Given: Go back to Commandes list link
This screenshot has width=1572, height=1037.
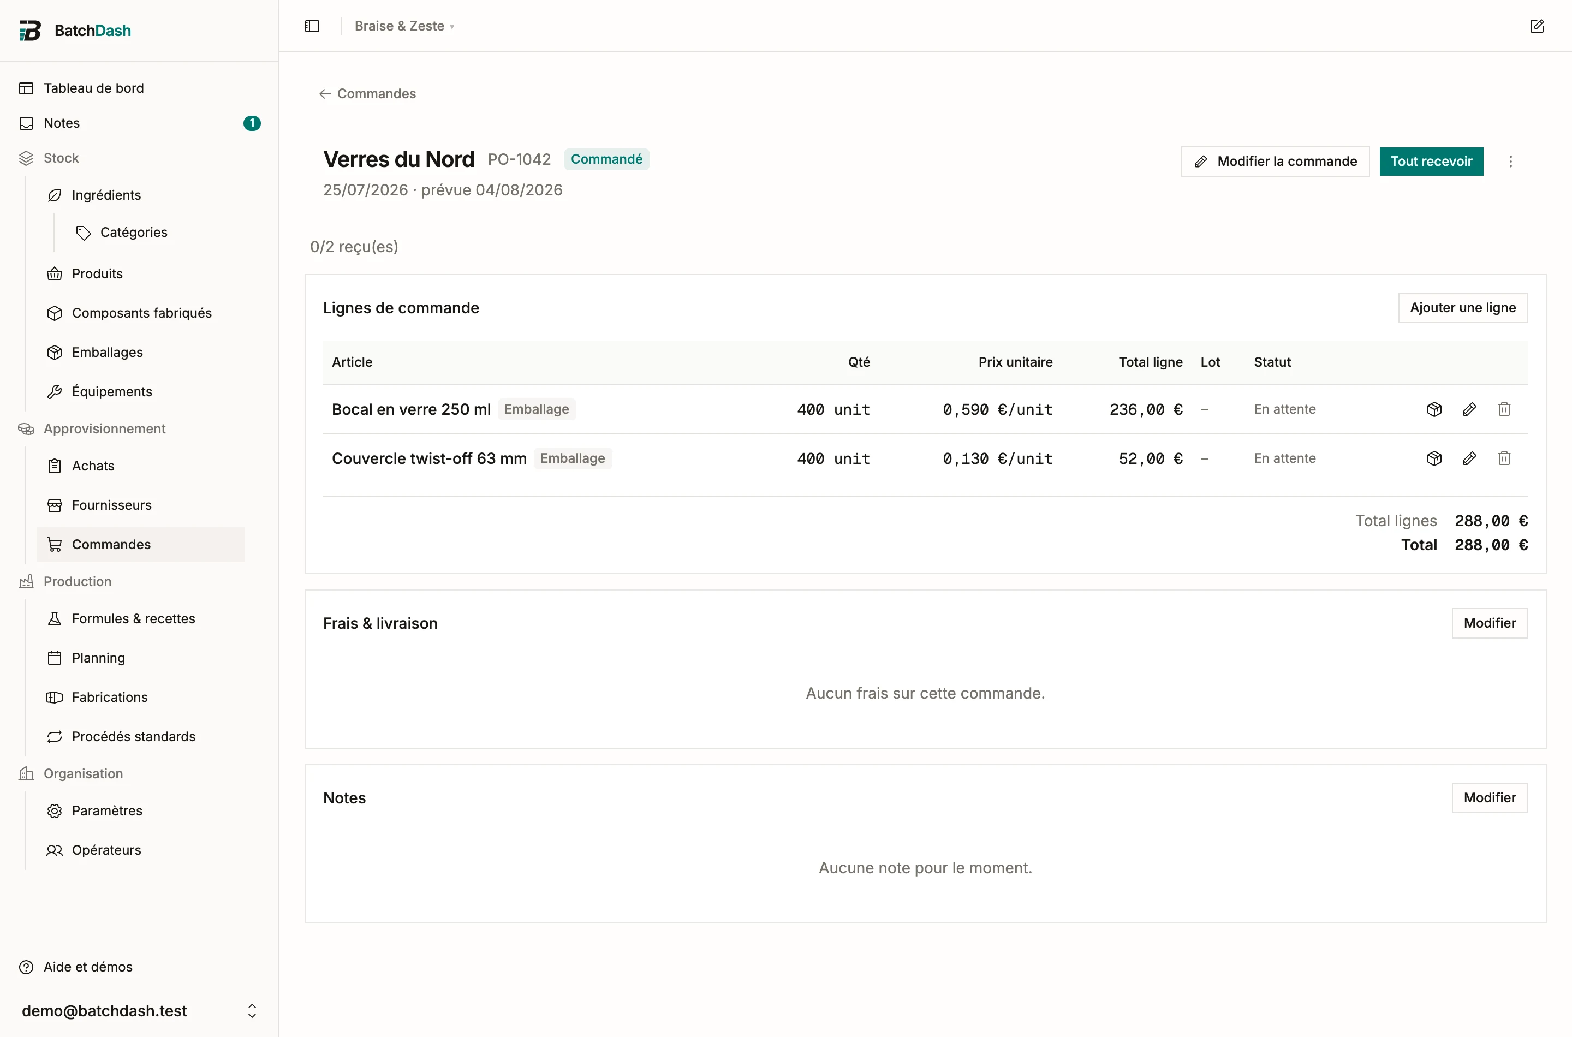Looking at the screenshot, I should 368,94.
